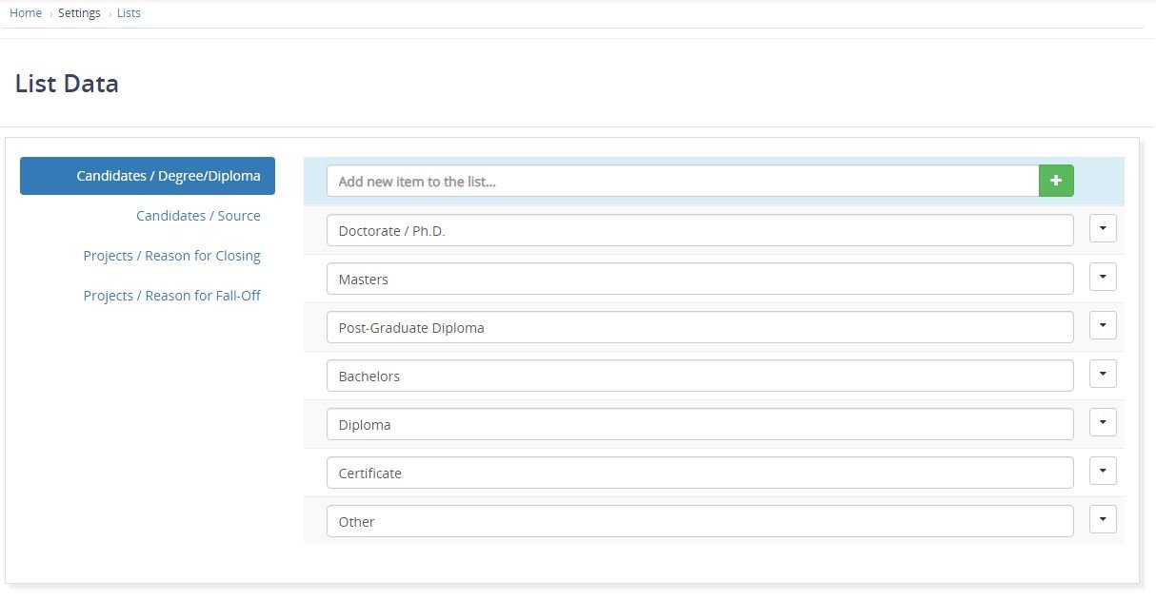Switch to Candidates / Source list
1156x599 pixels.
(x=198, y=216)
